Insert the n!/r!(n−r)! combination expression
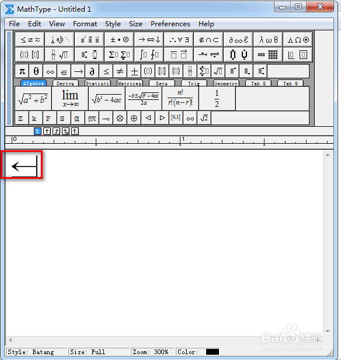Image resolution: width=341 pixels, height=360 pixels. (180, 99)
